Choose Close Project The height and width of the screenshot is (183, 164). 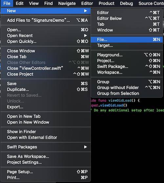(x=46, y=74)
